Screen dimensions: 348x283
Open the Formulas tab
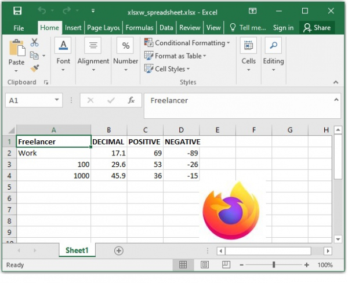(x=139, y=28)
